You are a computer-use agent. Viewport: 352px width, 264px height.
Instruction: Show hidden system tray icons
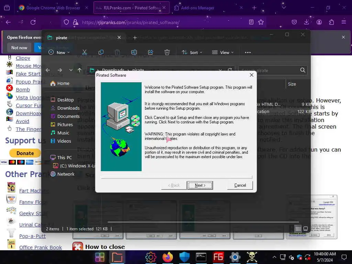click(x=274, y=257)
